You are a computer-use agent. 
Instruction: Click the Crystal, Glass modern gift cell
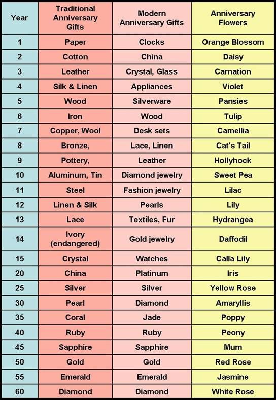point(152,71)
